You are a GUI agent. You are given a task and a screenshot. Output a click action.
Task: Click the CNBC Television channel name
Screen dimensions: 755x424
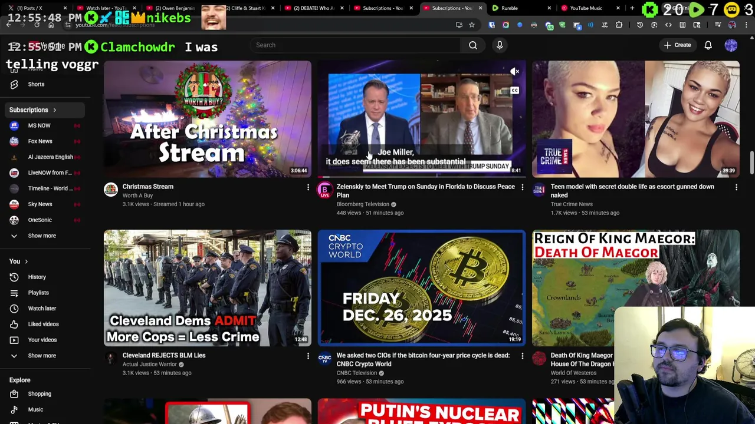point(357,373)
